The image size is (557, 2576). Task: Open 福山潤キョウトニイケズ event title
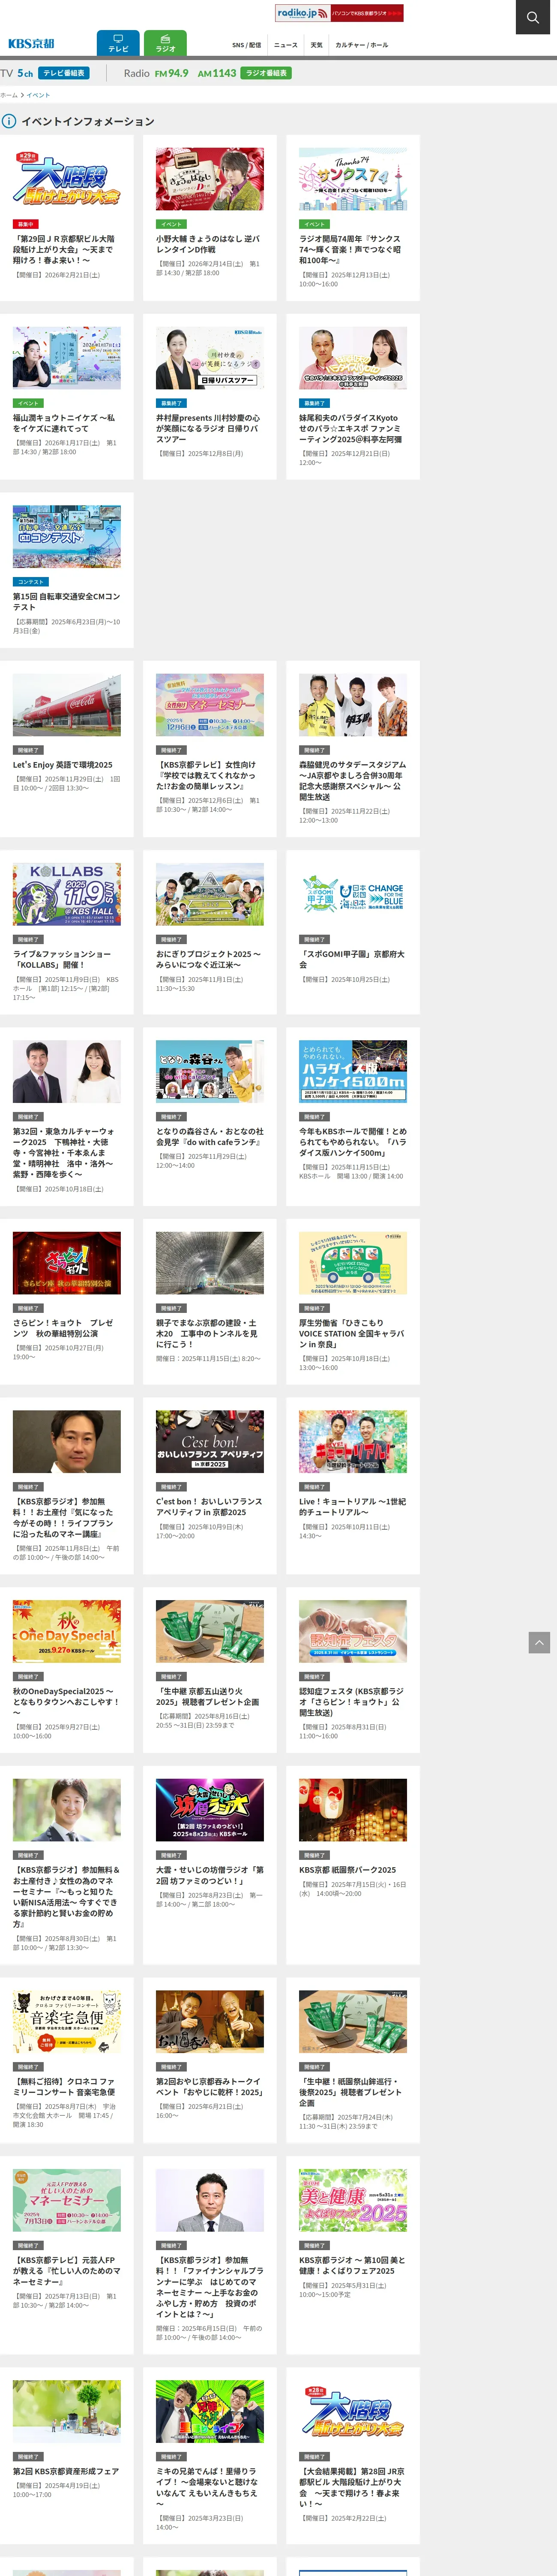tap(64, 423)
